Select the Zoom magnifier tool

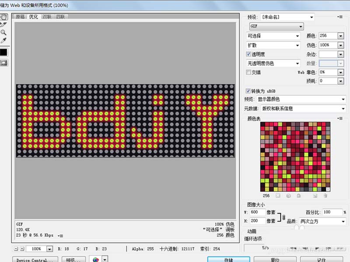3,32
